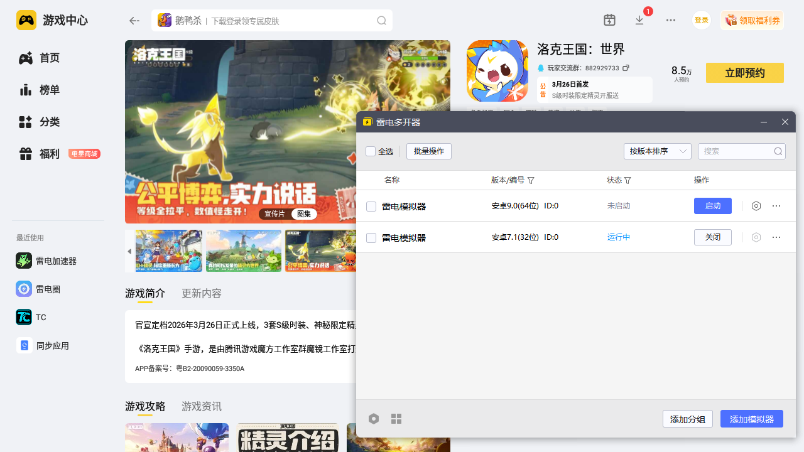Screen dimensions: 804x452
Task: Click the calendar reservations icon
Action: (609, 20)
